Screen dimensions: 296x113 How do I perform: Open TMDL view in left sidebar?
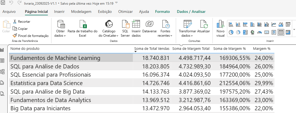coord(2,94)
